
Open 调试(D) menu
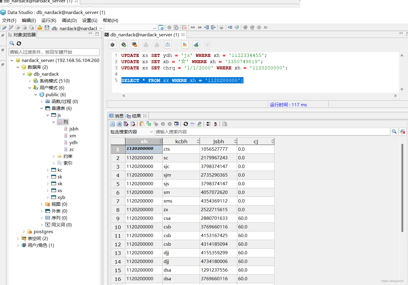point(69,21)
